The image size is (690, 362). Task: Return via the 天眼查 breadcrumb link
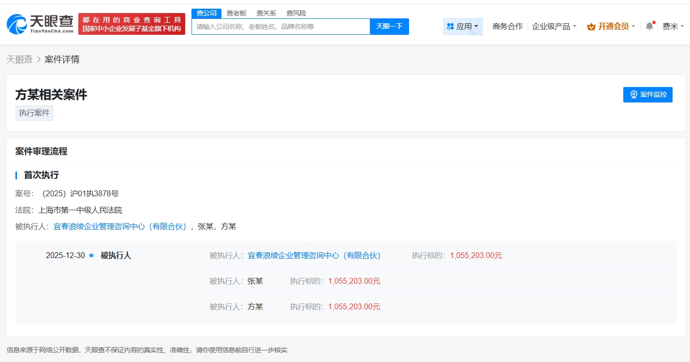(x=20, y=59)
